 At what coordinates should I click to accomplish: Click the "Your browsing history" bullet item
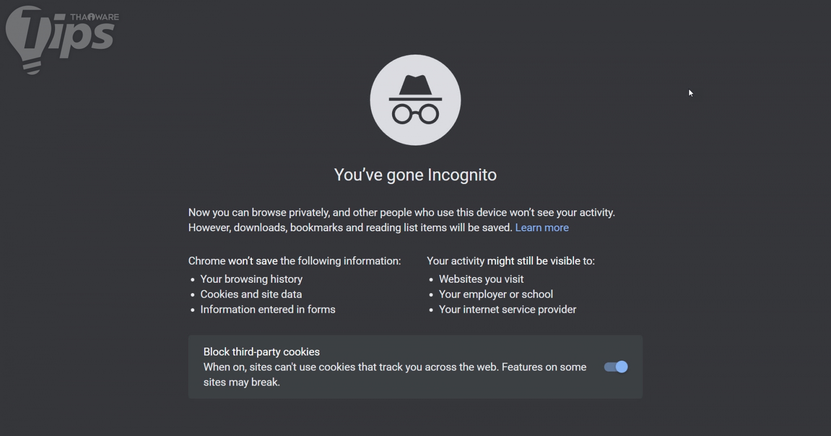[x=251, y=279]
